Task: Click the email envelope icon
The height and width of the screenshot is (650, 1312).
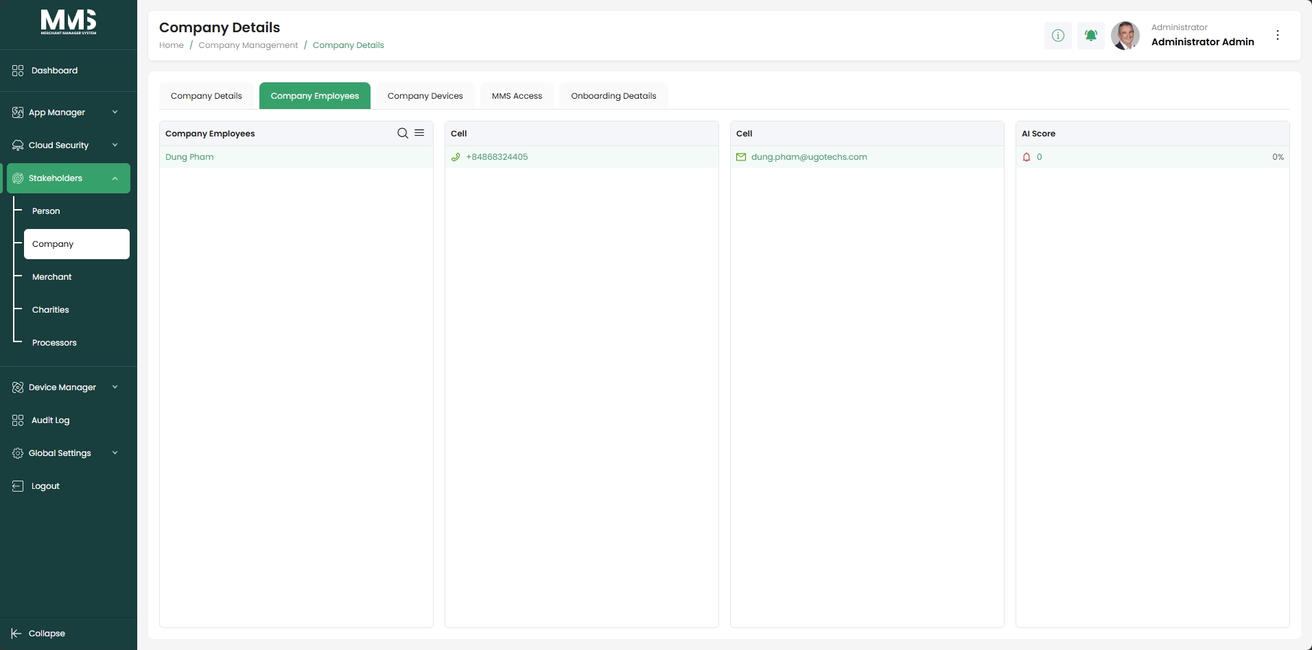Action: 741,157
